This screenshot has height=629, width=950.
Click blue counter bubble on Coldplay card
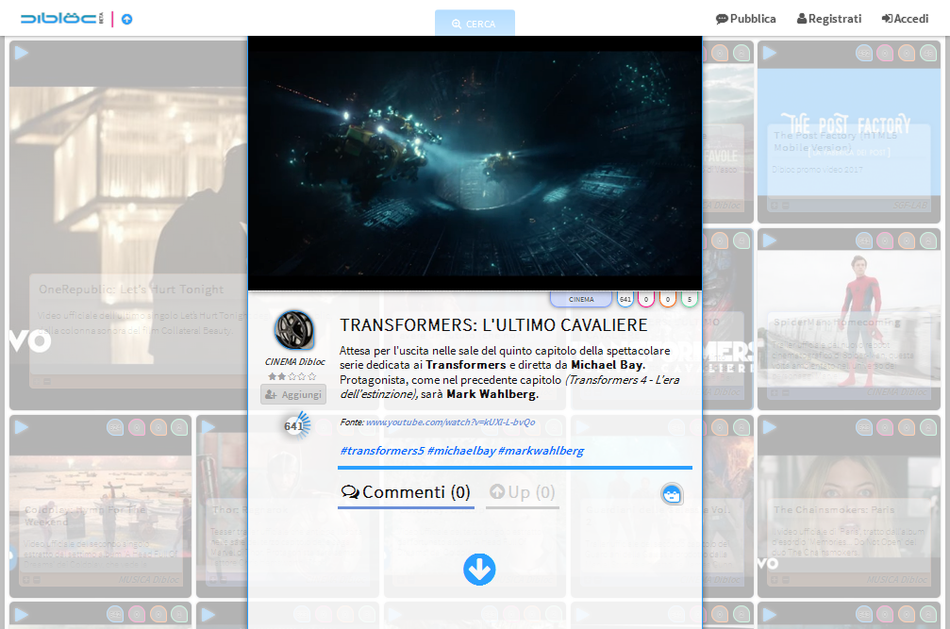(115, 427)
